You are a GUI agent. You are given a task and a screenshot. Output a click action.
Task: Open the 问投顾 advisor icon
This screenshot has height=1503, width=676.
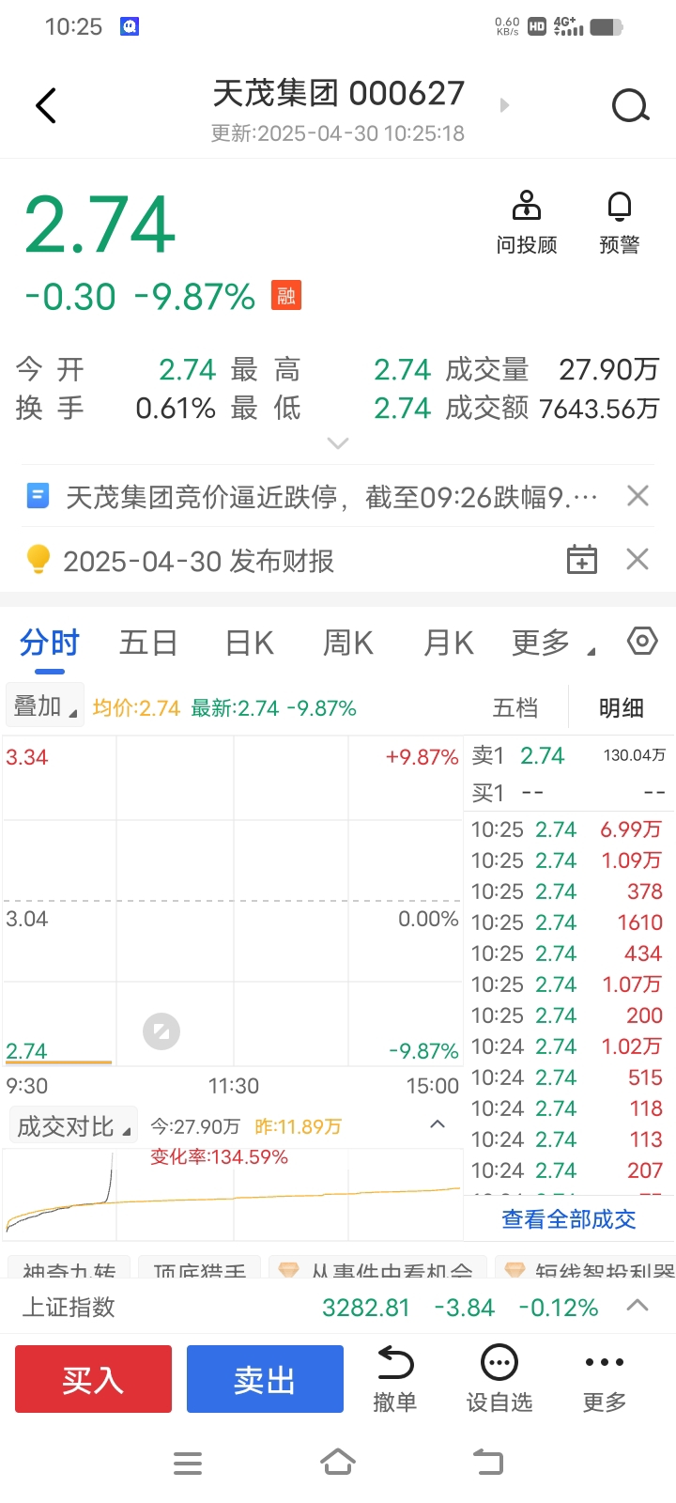click(527, 223)
